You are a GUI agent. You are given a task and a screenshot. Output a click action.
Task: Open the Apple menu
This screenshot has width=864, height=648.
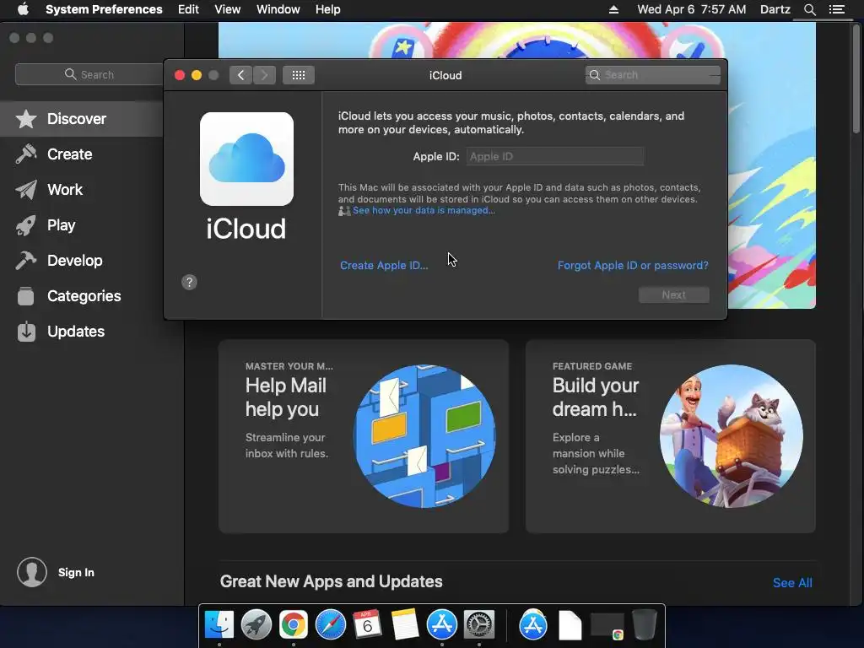[x=23, y=9]
